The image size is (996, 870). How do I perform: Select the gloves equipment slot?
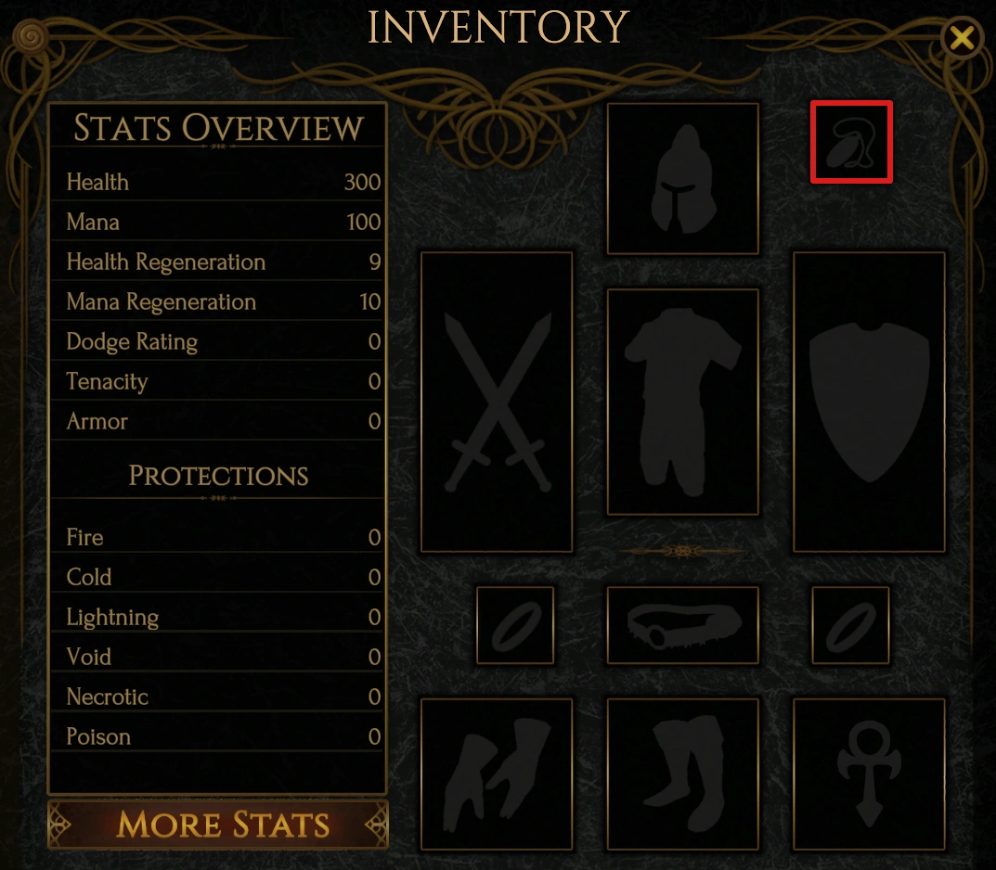pos(497,774)
